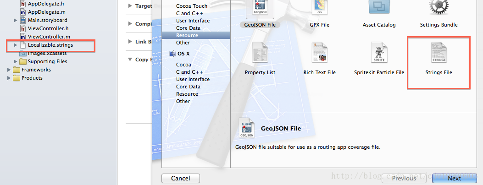Click the Previous button
Screen dimensions: 483x185
pos(404,178)
